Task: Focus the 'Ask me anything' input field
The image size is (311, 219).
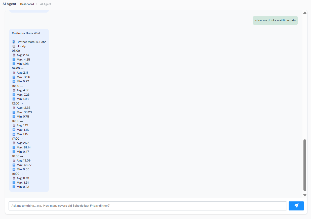Action: click(148, 206)
